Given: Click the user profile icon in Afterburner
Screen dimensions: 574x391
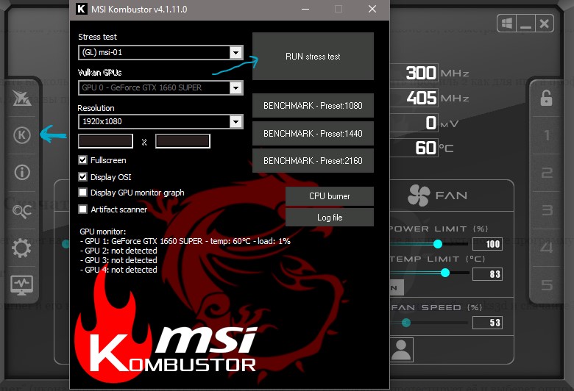Looking at the screenshot, I should (x=401, y=350).
